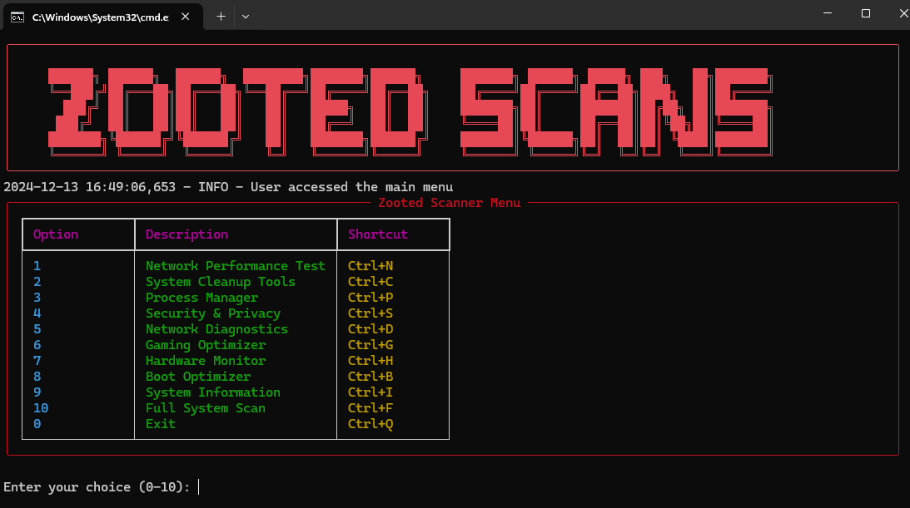The image size is (910, 508).
Task: Maximize the terminal window
Action: tap(866, 14)
